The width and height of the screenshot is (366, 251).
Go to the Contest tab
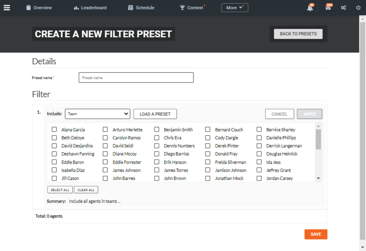192,8
